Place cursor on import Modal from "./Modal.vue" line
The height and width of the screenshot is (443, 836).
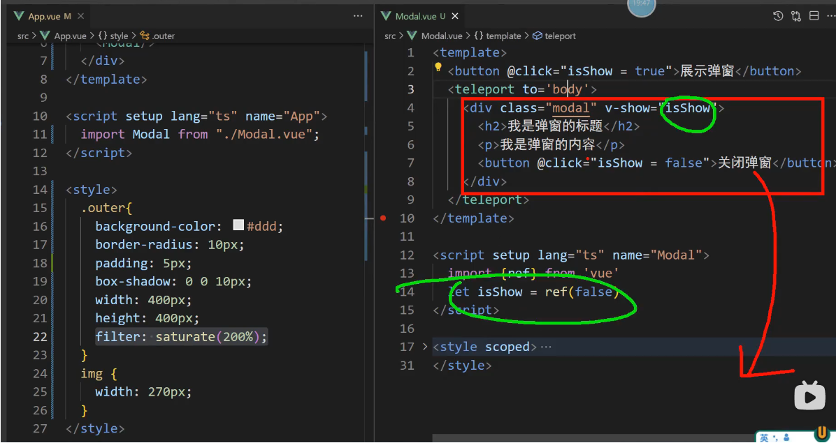pos(200,134)
